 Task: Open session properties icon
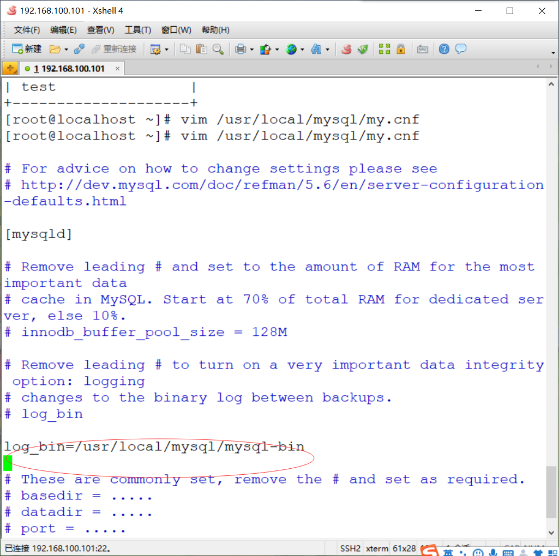tap(155, 49)
